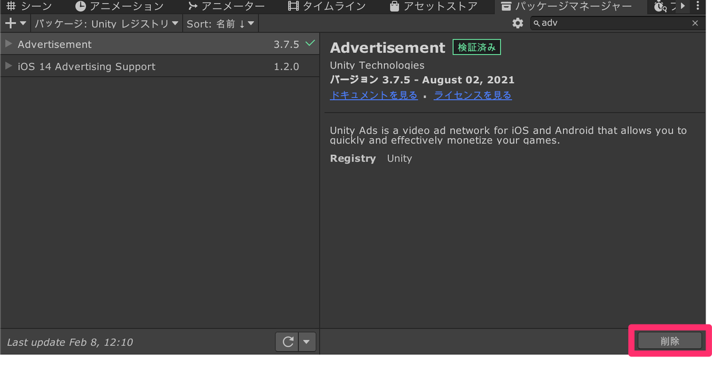
Task: Expand the Advertisement package entry
Action: click(x=8, y=43)
